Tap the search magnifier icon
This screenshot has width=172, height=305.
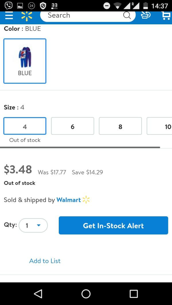pos(127,15)
